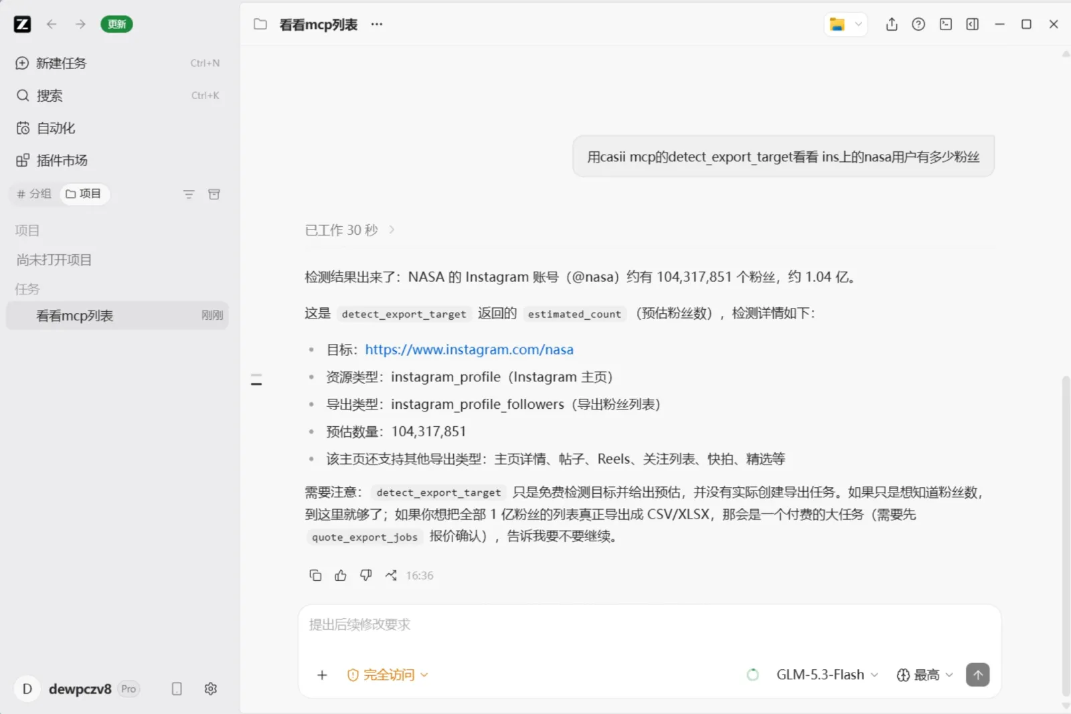
Task: Open the instagram.com/nasa link
Action: tap(469, 349)
